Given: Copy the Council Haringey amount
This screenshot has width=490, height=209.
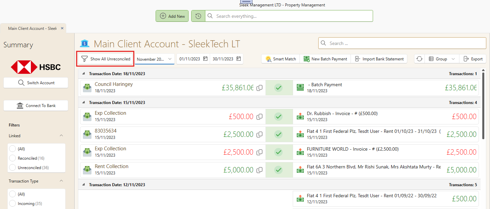Looking at the screenshot, I should point(259,88).
